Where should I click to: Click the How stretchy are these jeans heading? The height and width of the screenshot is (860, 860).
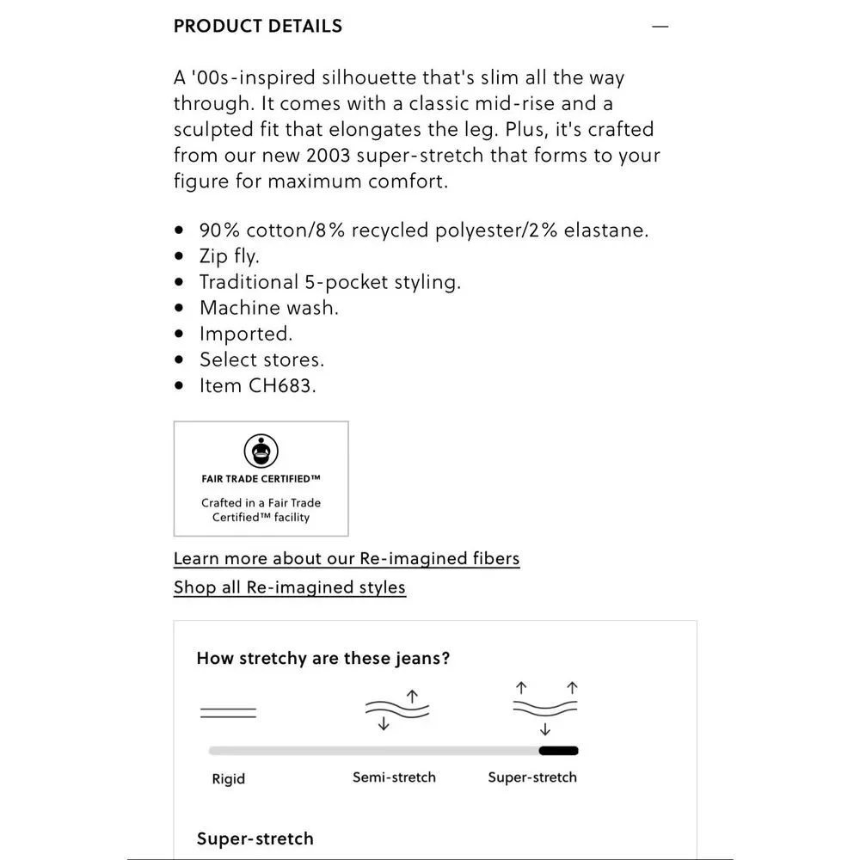click(323, 658)
